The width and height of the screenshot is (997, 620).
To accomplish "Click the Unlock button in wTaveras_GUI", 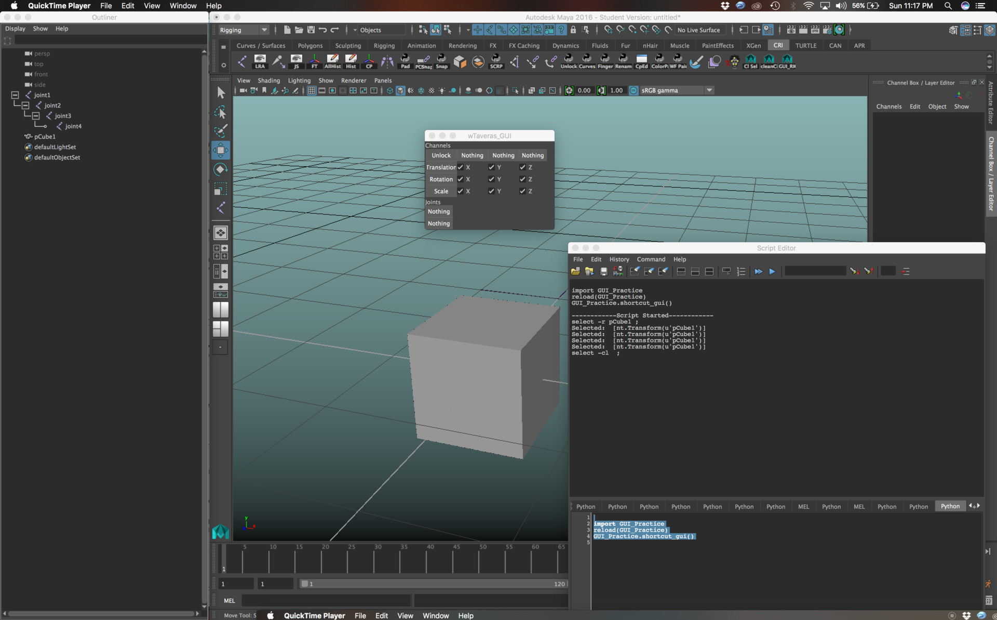I will point(441,155).
